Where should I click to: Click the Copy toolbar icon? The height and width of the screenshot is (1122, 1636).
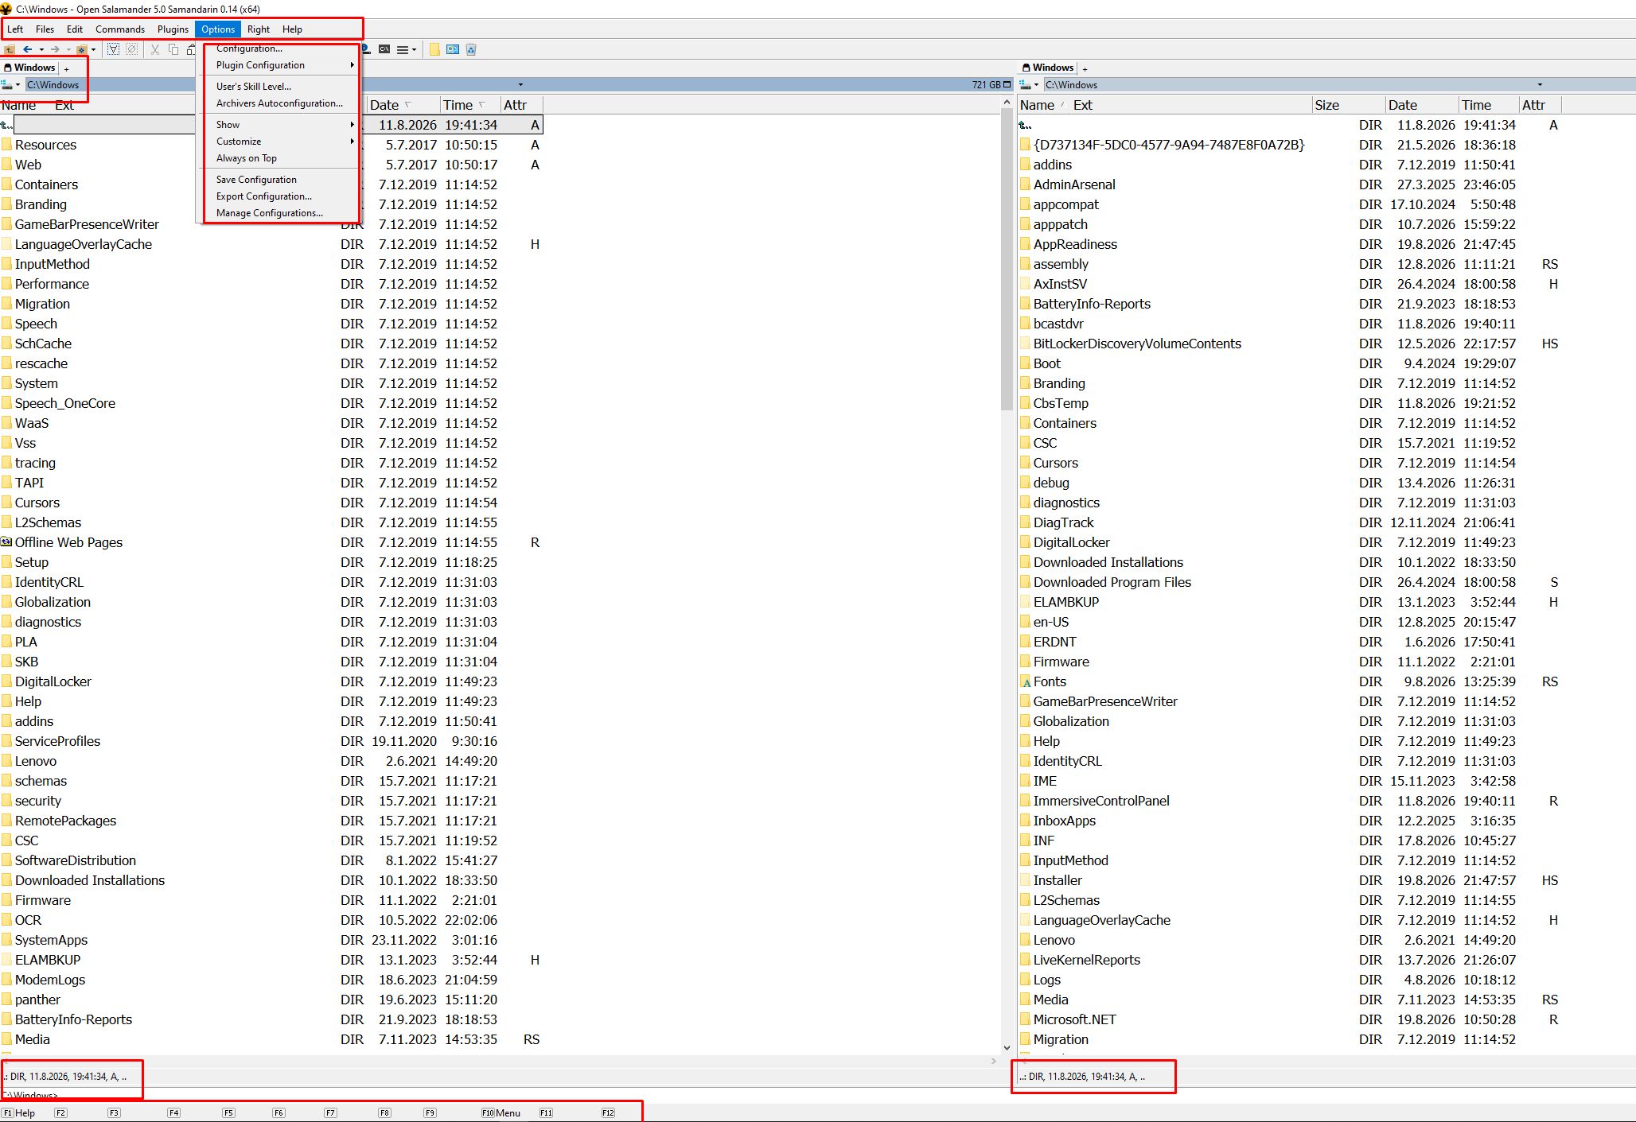point(173,49)
